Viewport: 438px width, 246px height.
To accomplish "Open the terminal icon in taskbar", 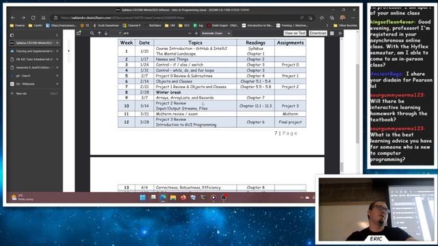I will 203,197.
